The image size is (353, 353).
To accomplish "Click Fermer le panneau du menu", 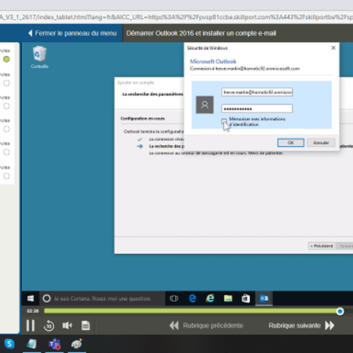I will pyautogui.click(x=72, y=34).
